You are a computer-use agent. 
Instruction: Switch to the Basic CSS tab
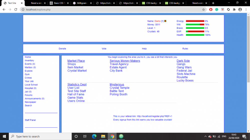coord(59,3)
